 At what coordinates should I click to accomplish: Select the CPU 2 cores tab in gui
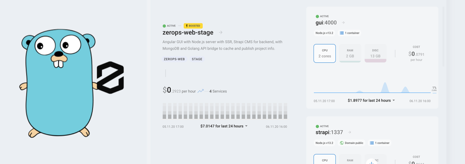pyautogui.click(x=325, y=53)
